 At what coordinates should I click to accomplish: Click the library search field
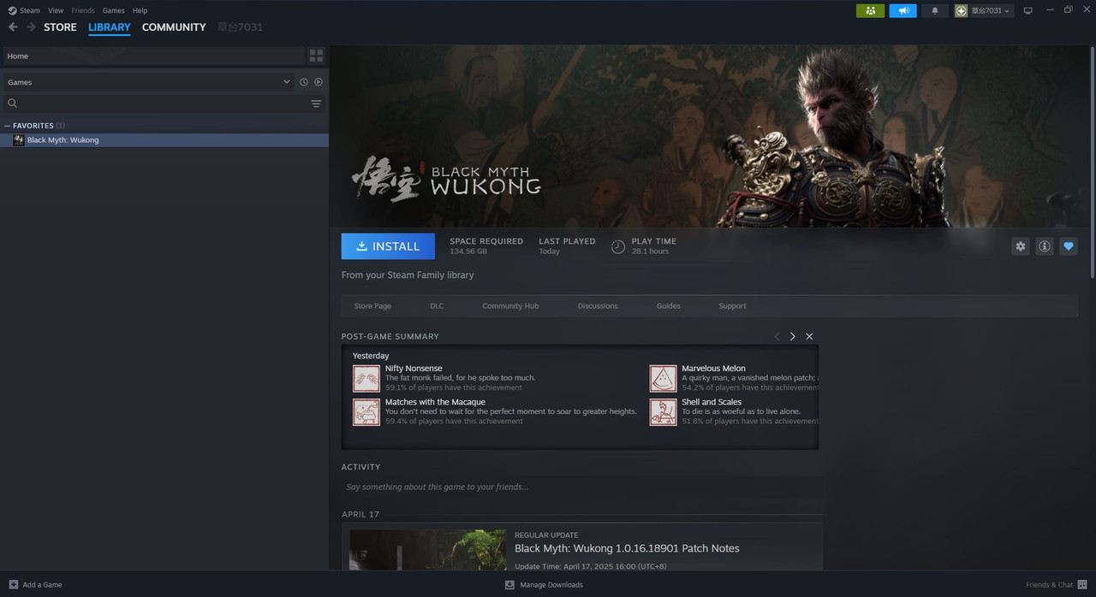156,103
